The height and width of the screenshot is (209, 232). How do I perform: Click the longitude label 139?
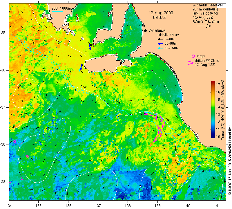click(157, 206)
